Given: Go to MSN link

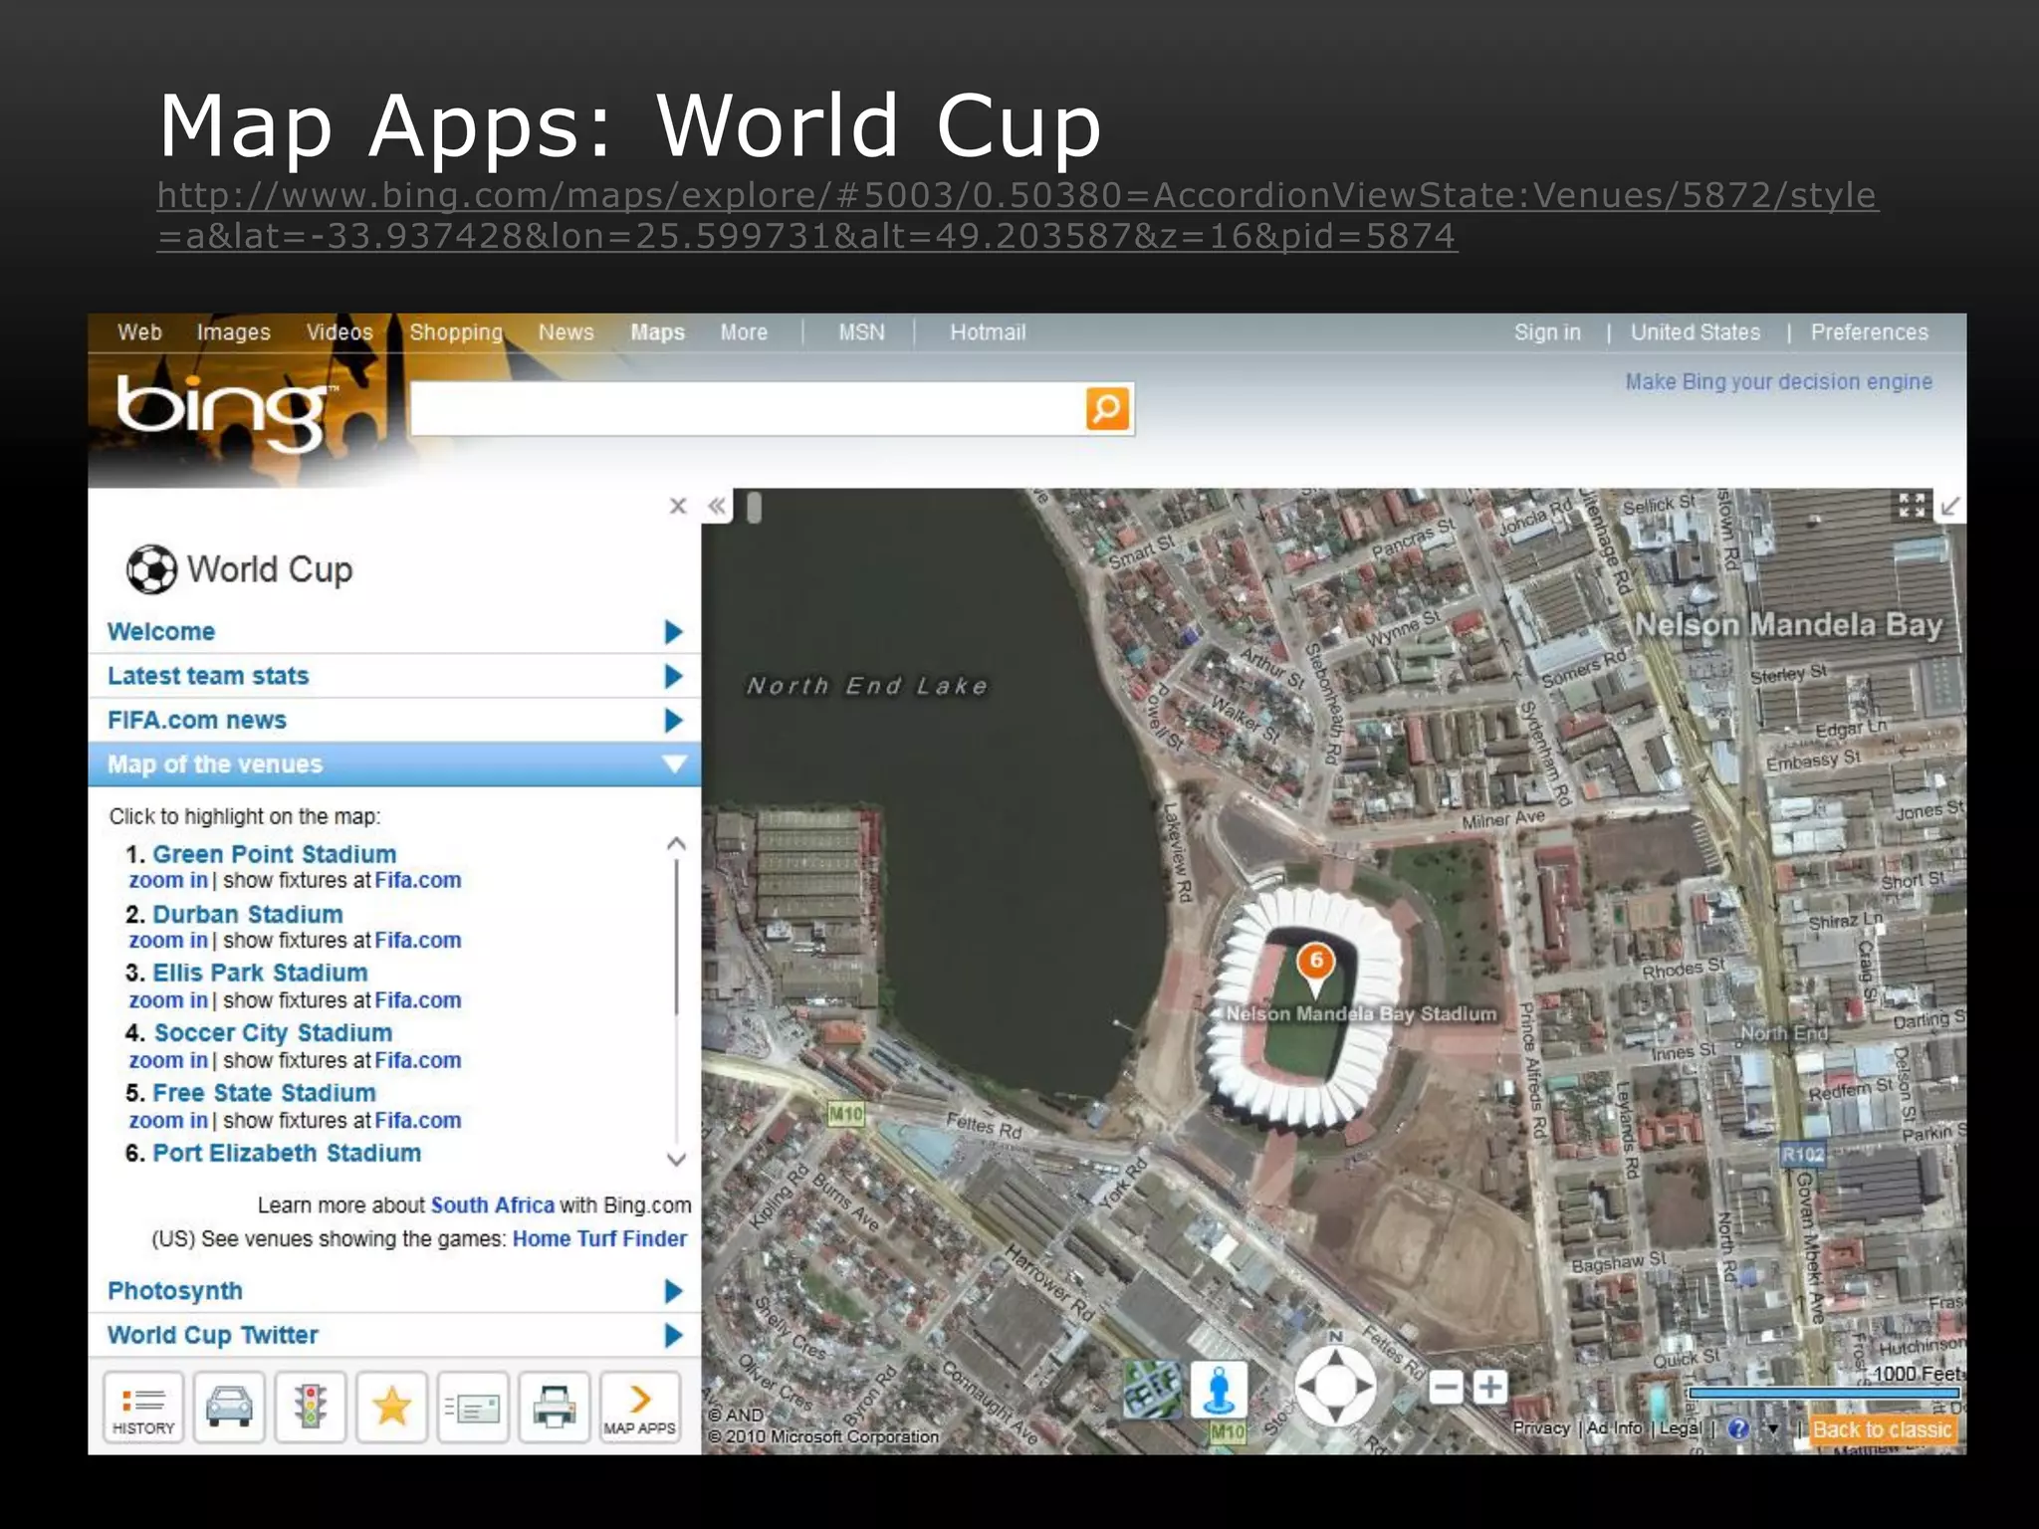Looking at the screenshot, I should tap(861, 332).
